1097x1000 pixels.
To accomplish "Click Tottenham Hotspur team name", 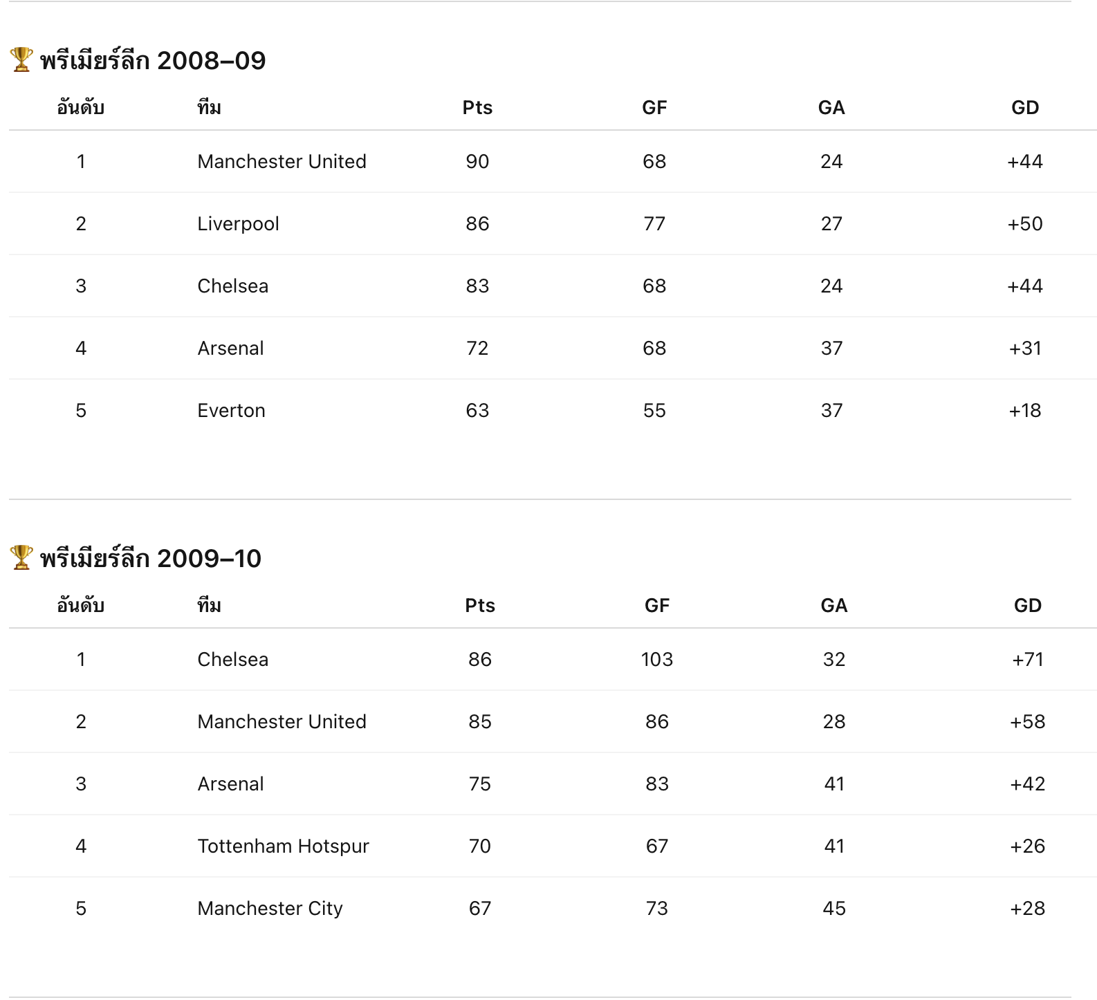I will [x=283, y=846].
